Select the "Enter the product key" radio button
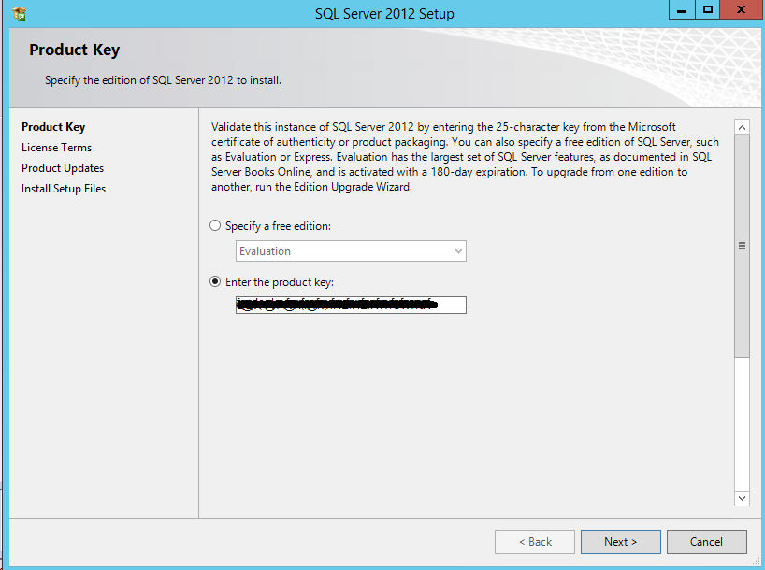The width and height of the screenshot is (765, 570). pos(215,282)
